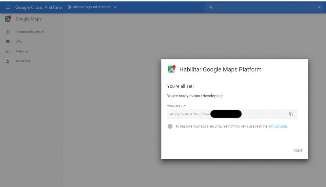Select the API key text field
Viewport: 326px width, 187px height.
(x=232, y=114)
